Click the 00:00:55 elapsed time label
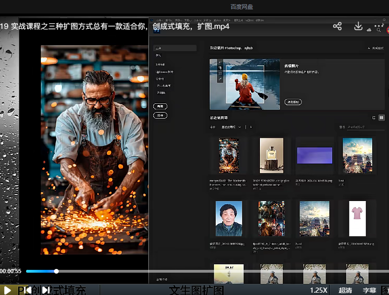 click(11, 271)
